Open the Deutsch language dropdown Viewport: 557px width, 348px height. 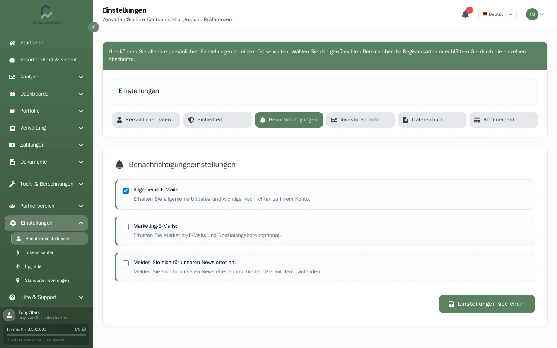click(497, 14)
